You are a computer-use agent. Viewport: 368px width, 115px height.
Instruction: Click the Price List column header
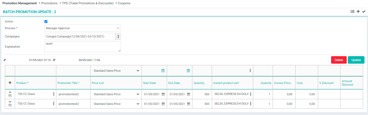pos(98,83)
